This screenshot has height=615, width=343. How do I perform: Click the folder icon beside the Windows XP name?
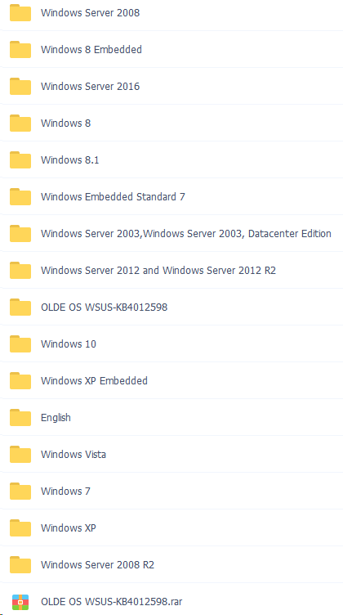[x=20, y=528]
